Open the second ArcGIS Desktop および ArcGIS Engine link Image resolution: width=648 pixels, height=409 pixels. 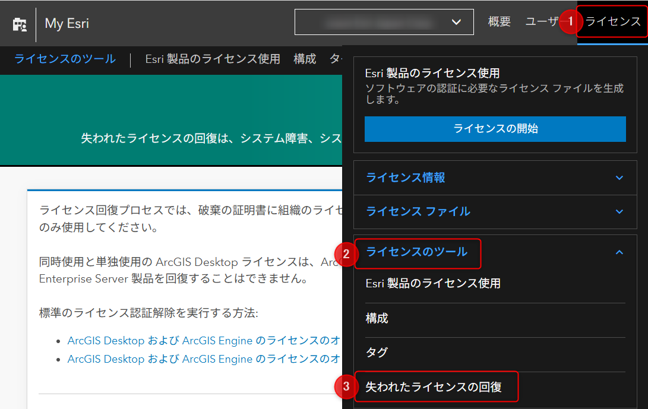[x=204, y=359]
